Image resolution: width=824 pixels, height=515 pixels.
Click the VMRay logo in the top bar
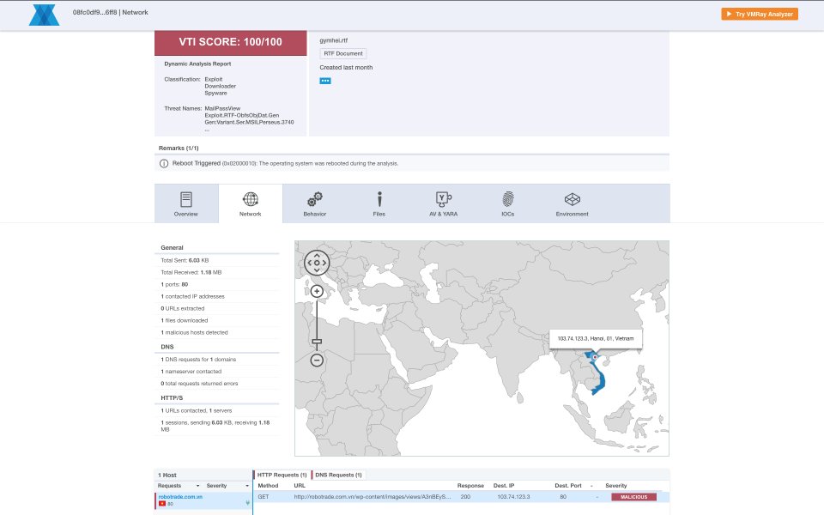[44, 14]
